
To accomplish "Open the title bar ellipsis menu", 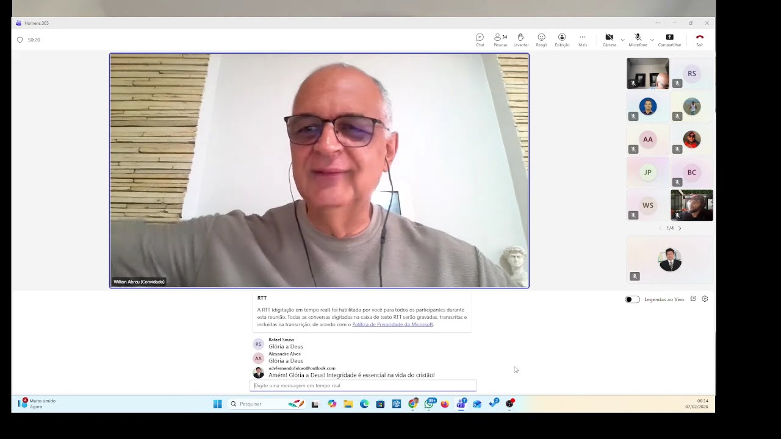I will click(658, 23).
